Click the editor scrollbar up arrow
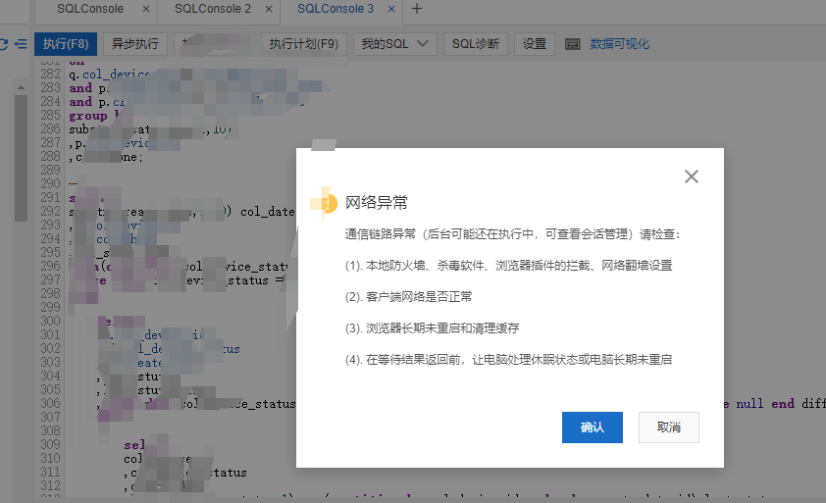The image size is (826, 503). [x=21, y=87]
